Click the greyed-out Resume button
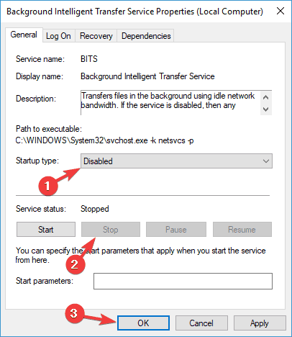Screen dimensions: 292x337 tap(242, 230)
